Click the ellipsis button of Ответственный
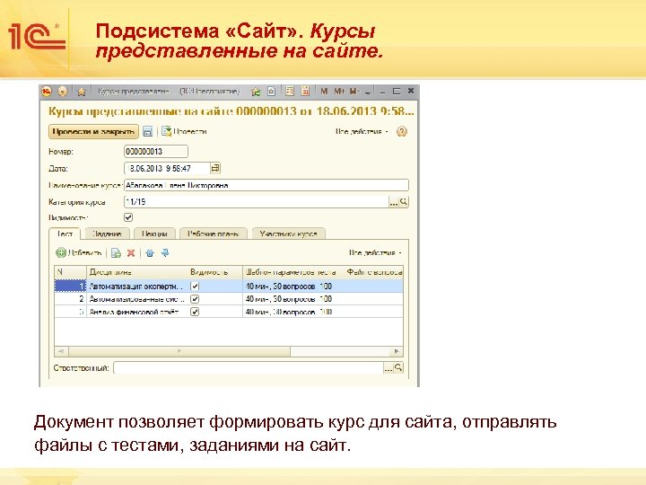This screenshot has height=485, width=646. [388, 367]
